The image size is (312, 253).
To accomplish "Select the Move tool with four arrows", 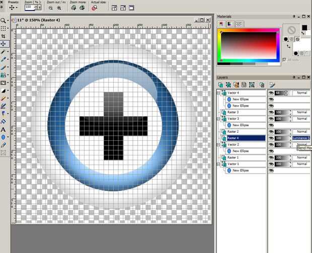I will pyautogui.click(x=4, y=44).
